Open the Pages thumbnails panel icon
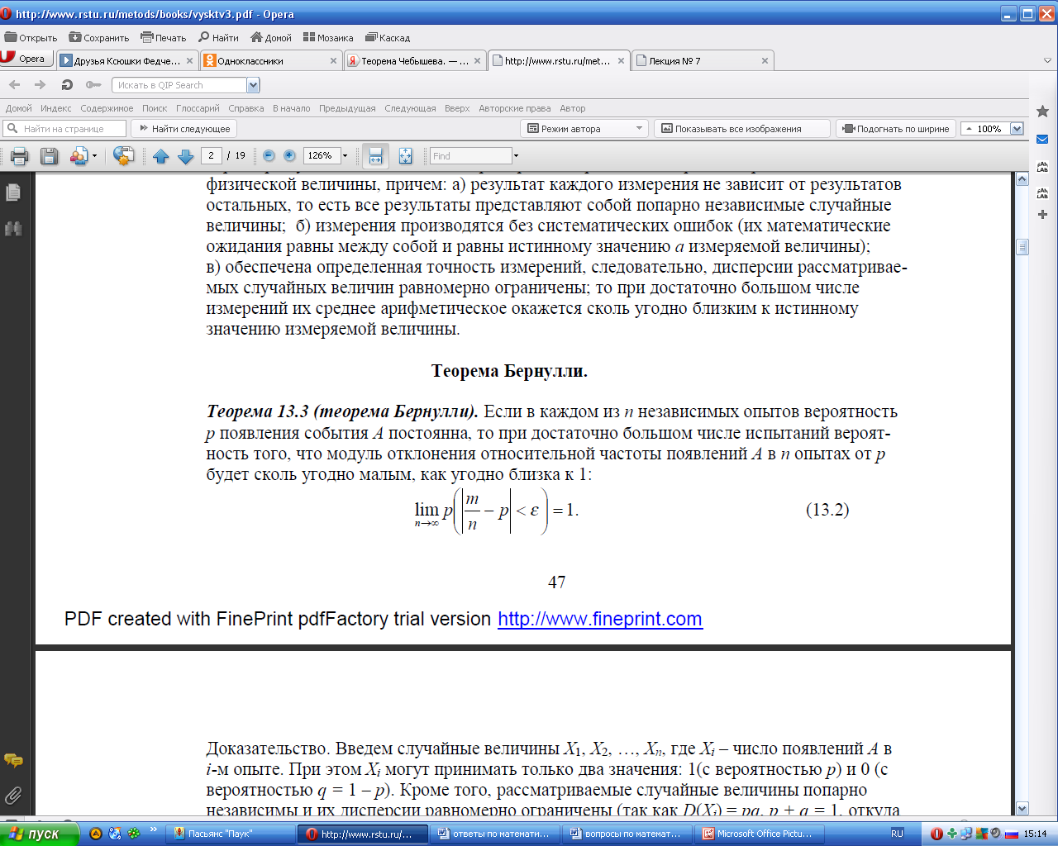 [13, 192]
